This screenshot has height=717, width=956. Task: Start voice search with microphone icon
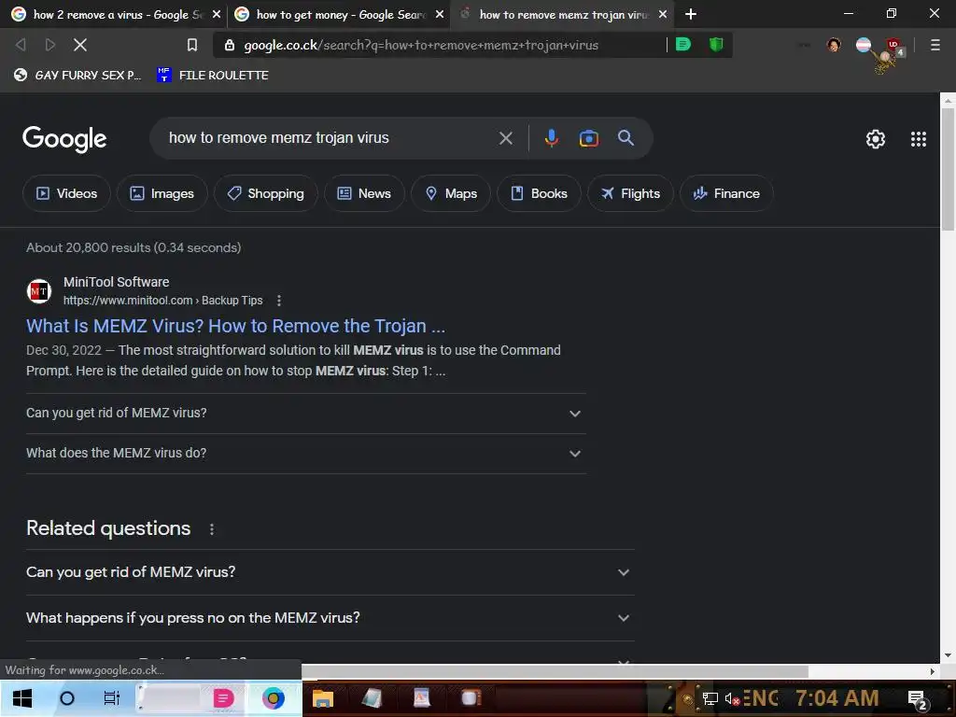551,138
